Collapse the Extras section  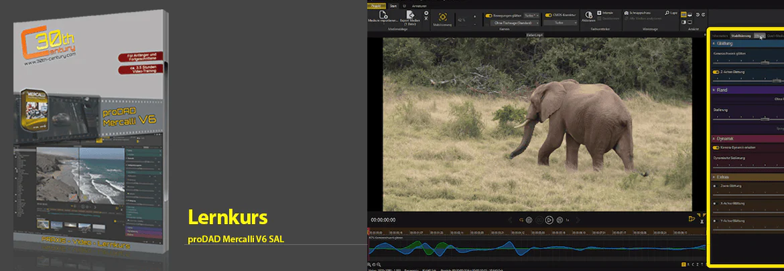714,177
